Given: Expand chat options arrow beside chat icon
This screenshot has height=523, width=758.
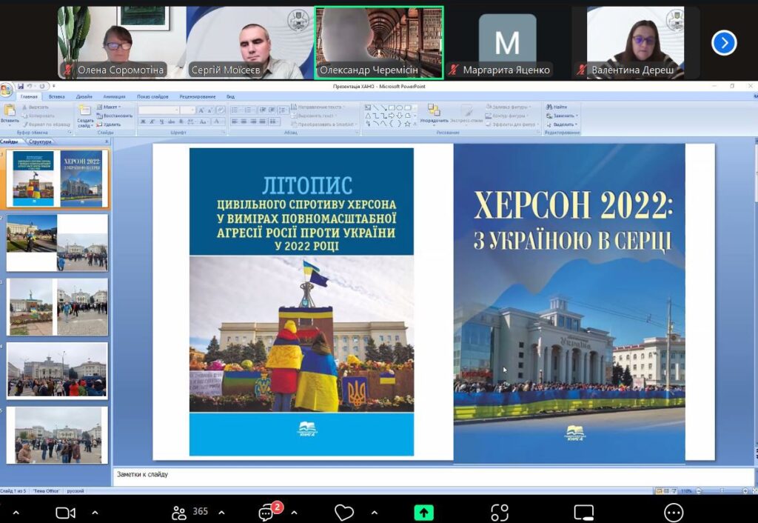Looking at the screenshot, I should click(x=295, y=513).
